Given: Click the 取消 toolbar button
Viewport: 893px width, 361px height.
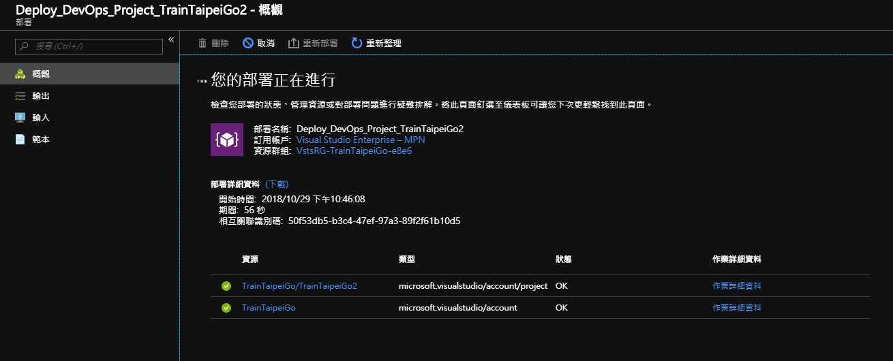Looking at the screenshot, I should click(x=258, y=43).
